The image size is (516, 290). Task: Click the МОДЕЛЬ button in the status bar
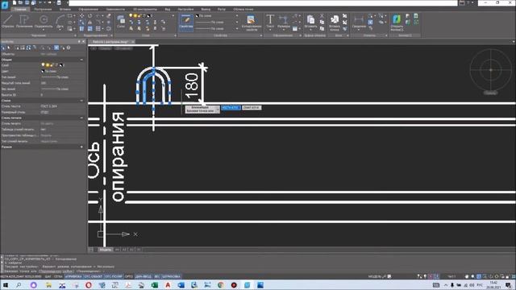pyautogui.click(x=374, y=276)
